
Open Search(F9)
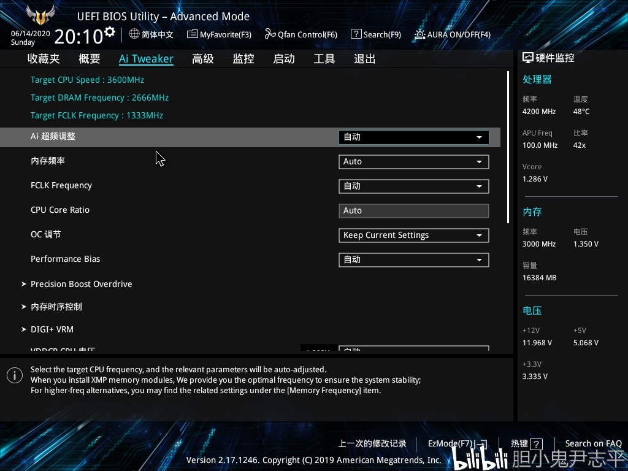[376, 34]
